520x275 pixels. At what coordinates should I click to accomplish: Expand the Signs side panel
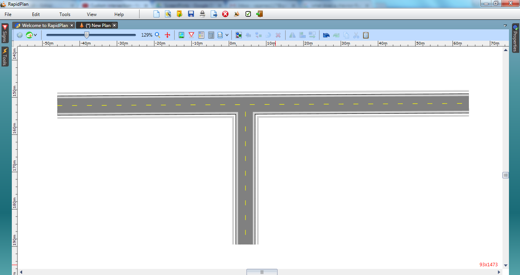[5, 34]
